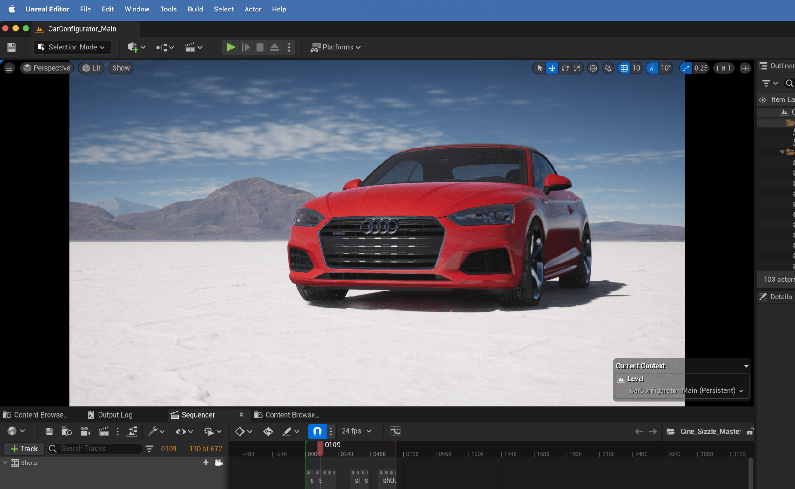795x489 pixels.
Task: Toggle grid snapping in viewport
Action: click(624, 68)
